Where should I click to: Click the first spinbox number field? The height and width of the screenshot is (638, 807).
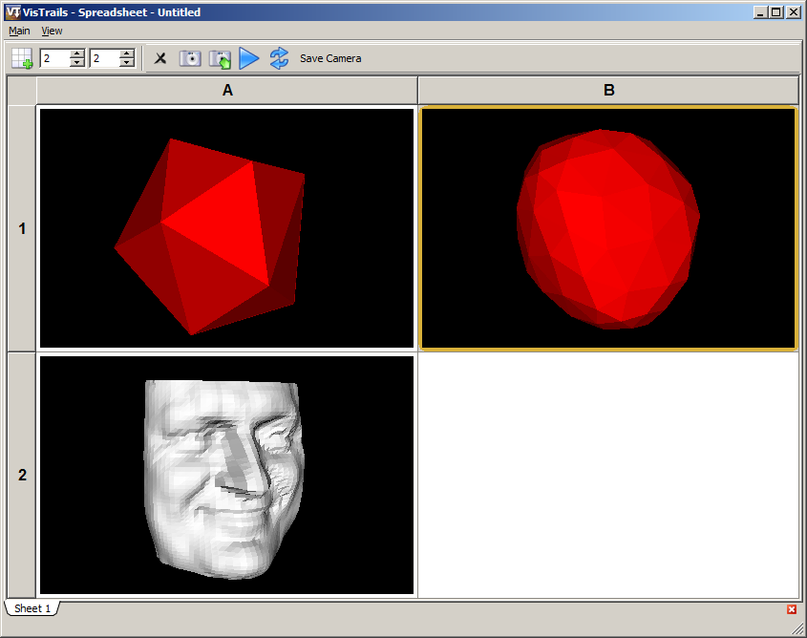(55, 58)
